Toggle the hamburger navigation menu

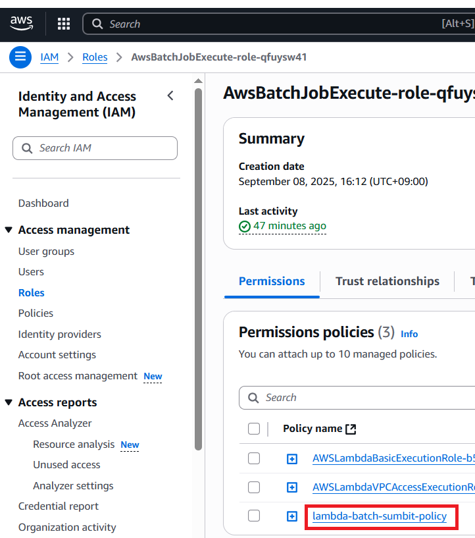pyautogui.click(x=20, y=57)
